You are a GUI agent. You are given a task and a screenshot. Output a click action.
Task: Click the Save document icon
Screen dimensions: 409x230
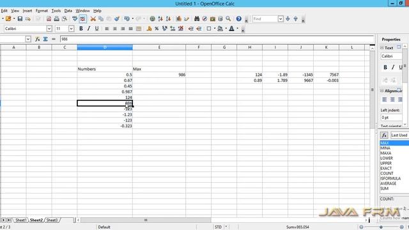point(20,19)
